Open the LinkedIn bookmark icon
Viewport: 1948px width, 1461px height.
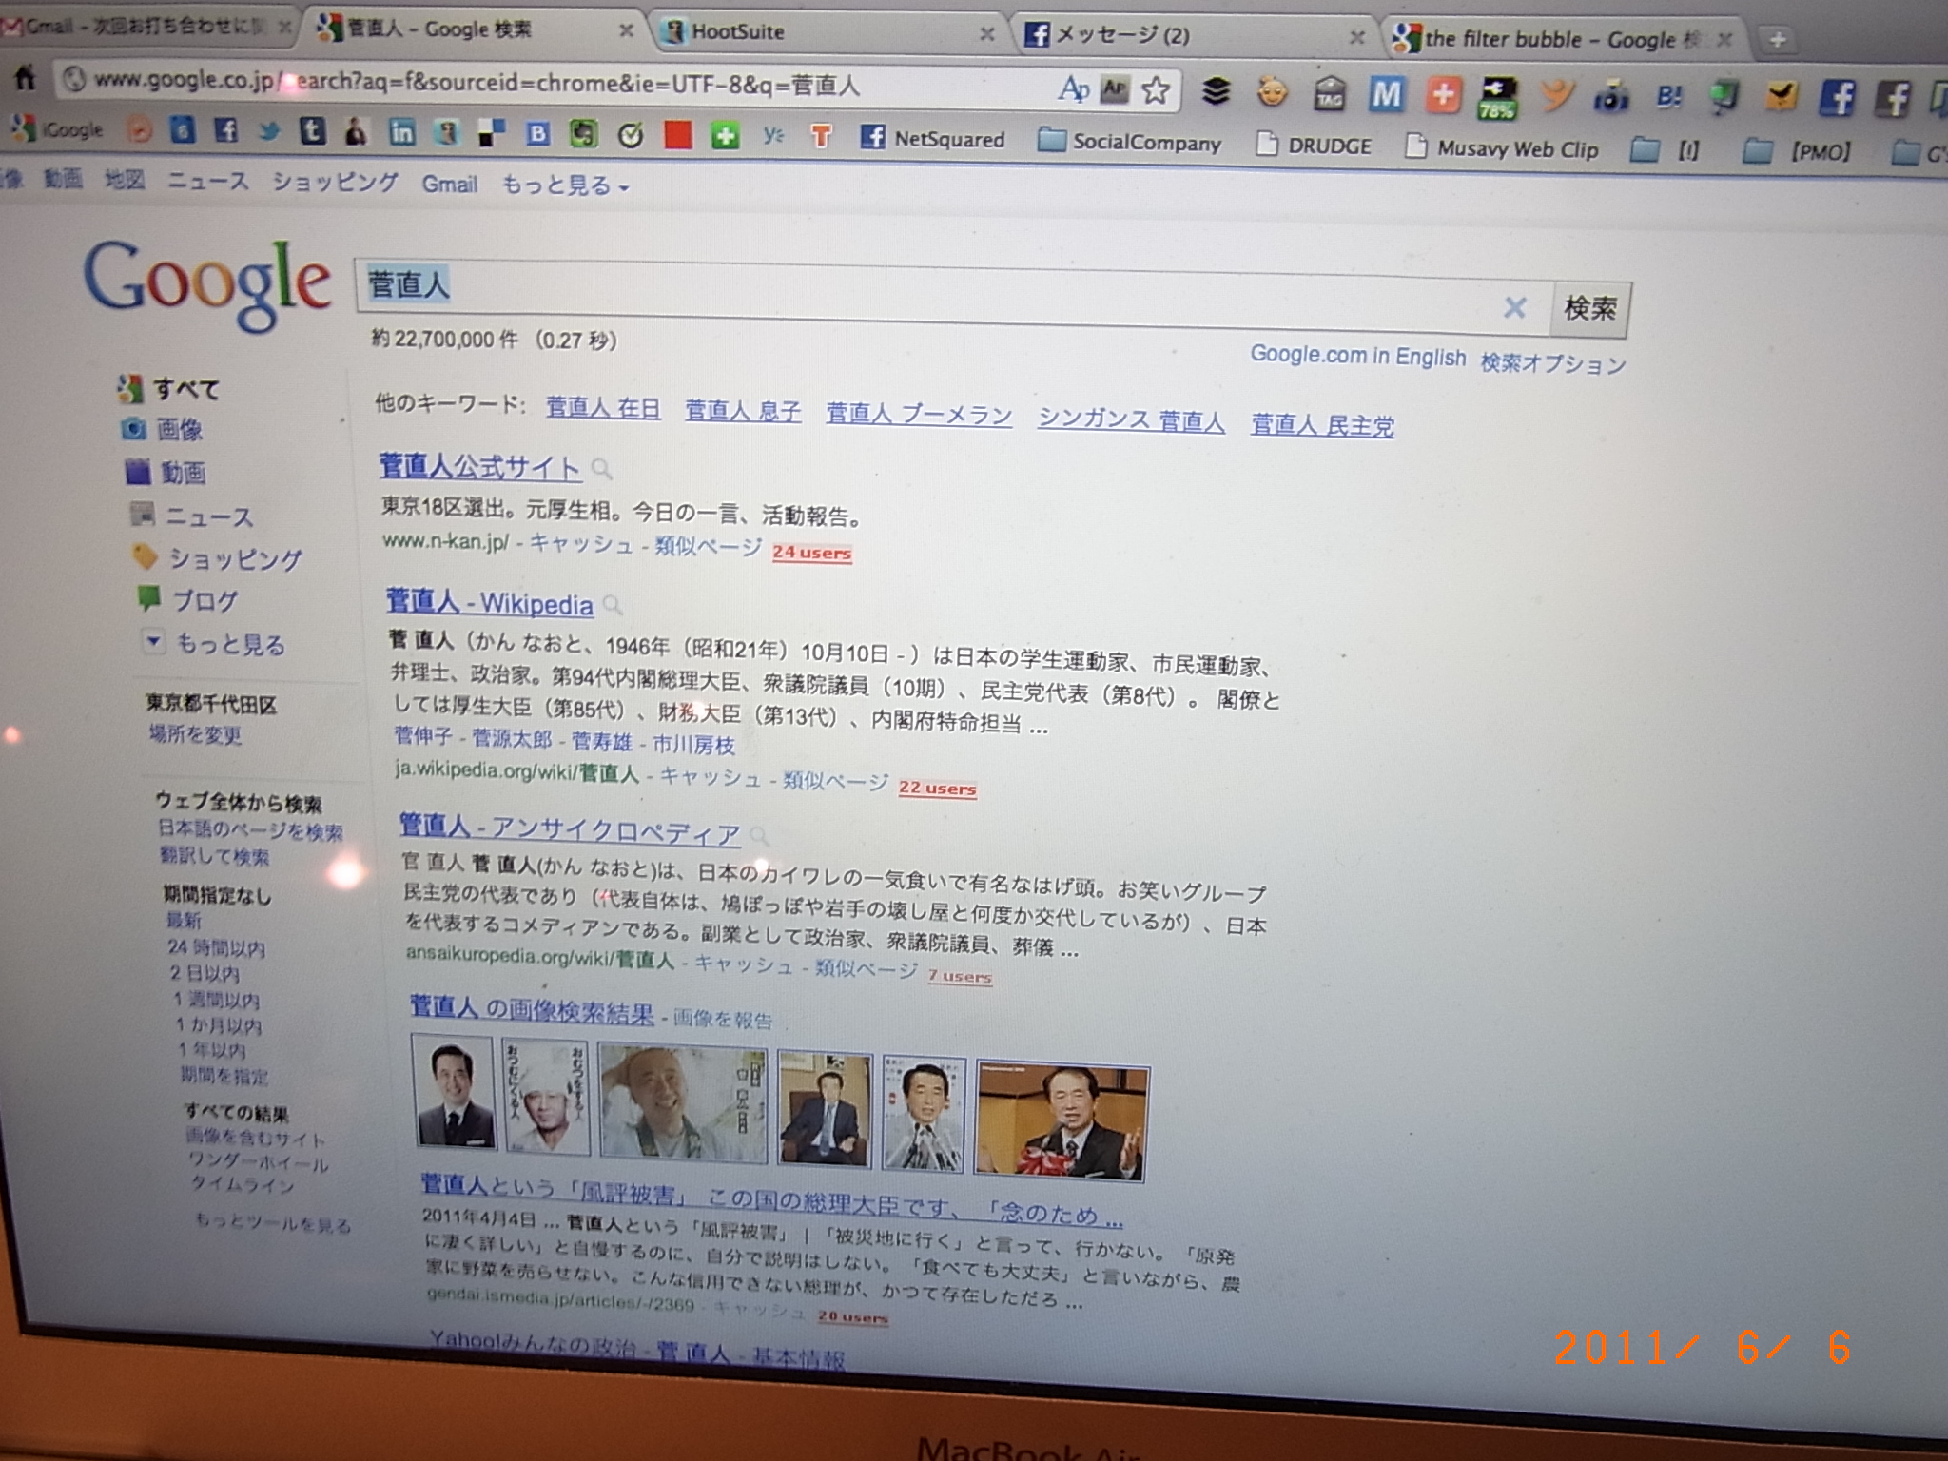pyautogui.click(x=401, y=133)
